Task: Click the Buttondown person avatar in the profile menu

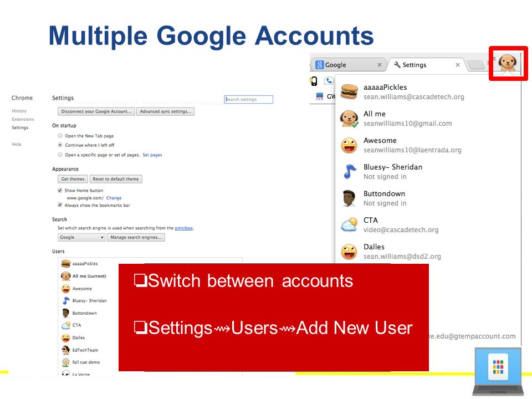Action: (349, 198)
